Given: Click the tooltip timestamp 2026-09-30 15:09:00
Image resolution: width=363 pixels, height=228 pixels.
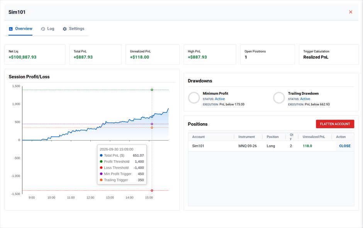Looking at the screenshot, I should [117, 149].
